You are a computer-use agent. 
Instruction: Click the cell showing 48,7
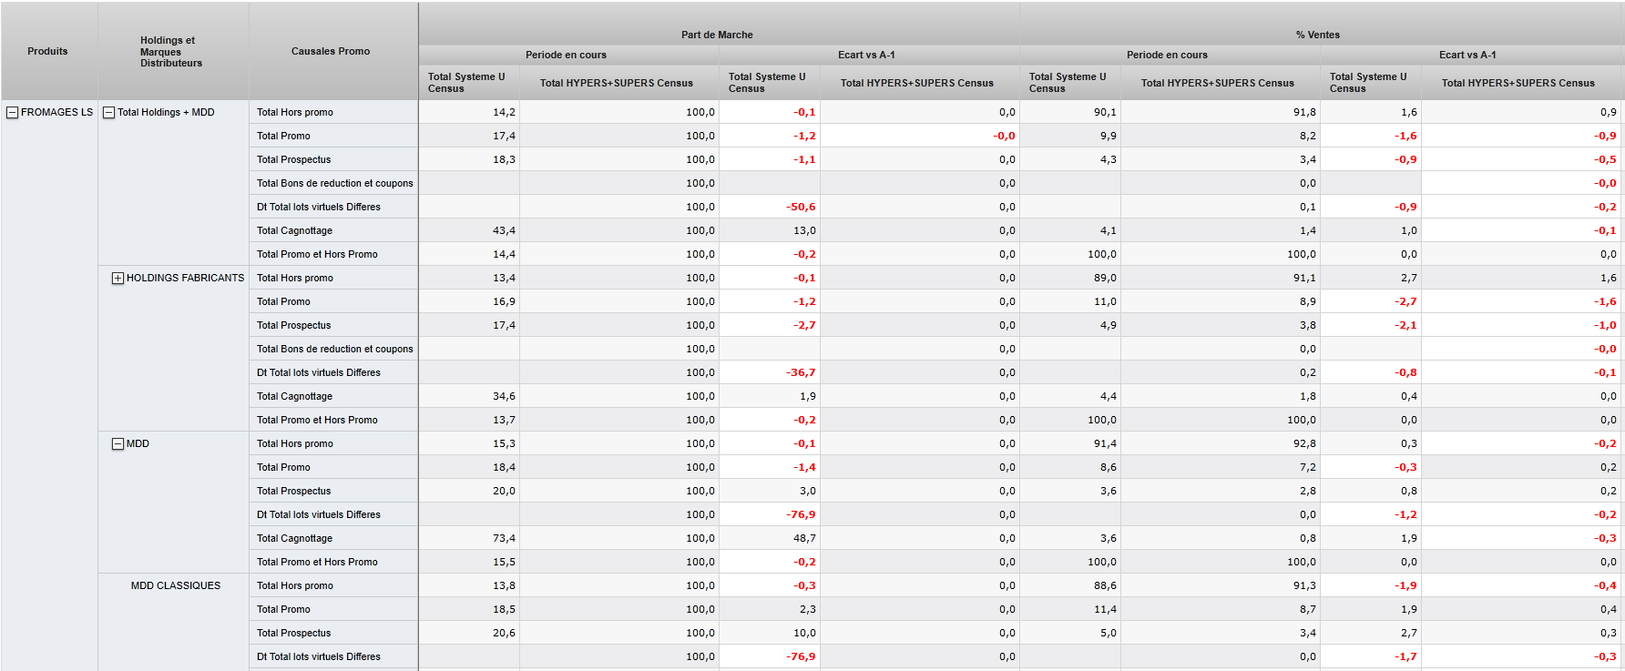(770, 538)
